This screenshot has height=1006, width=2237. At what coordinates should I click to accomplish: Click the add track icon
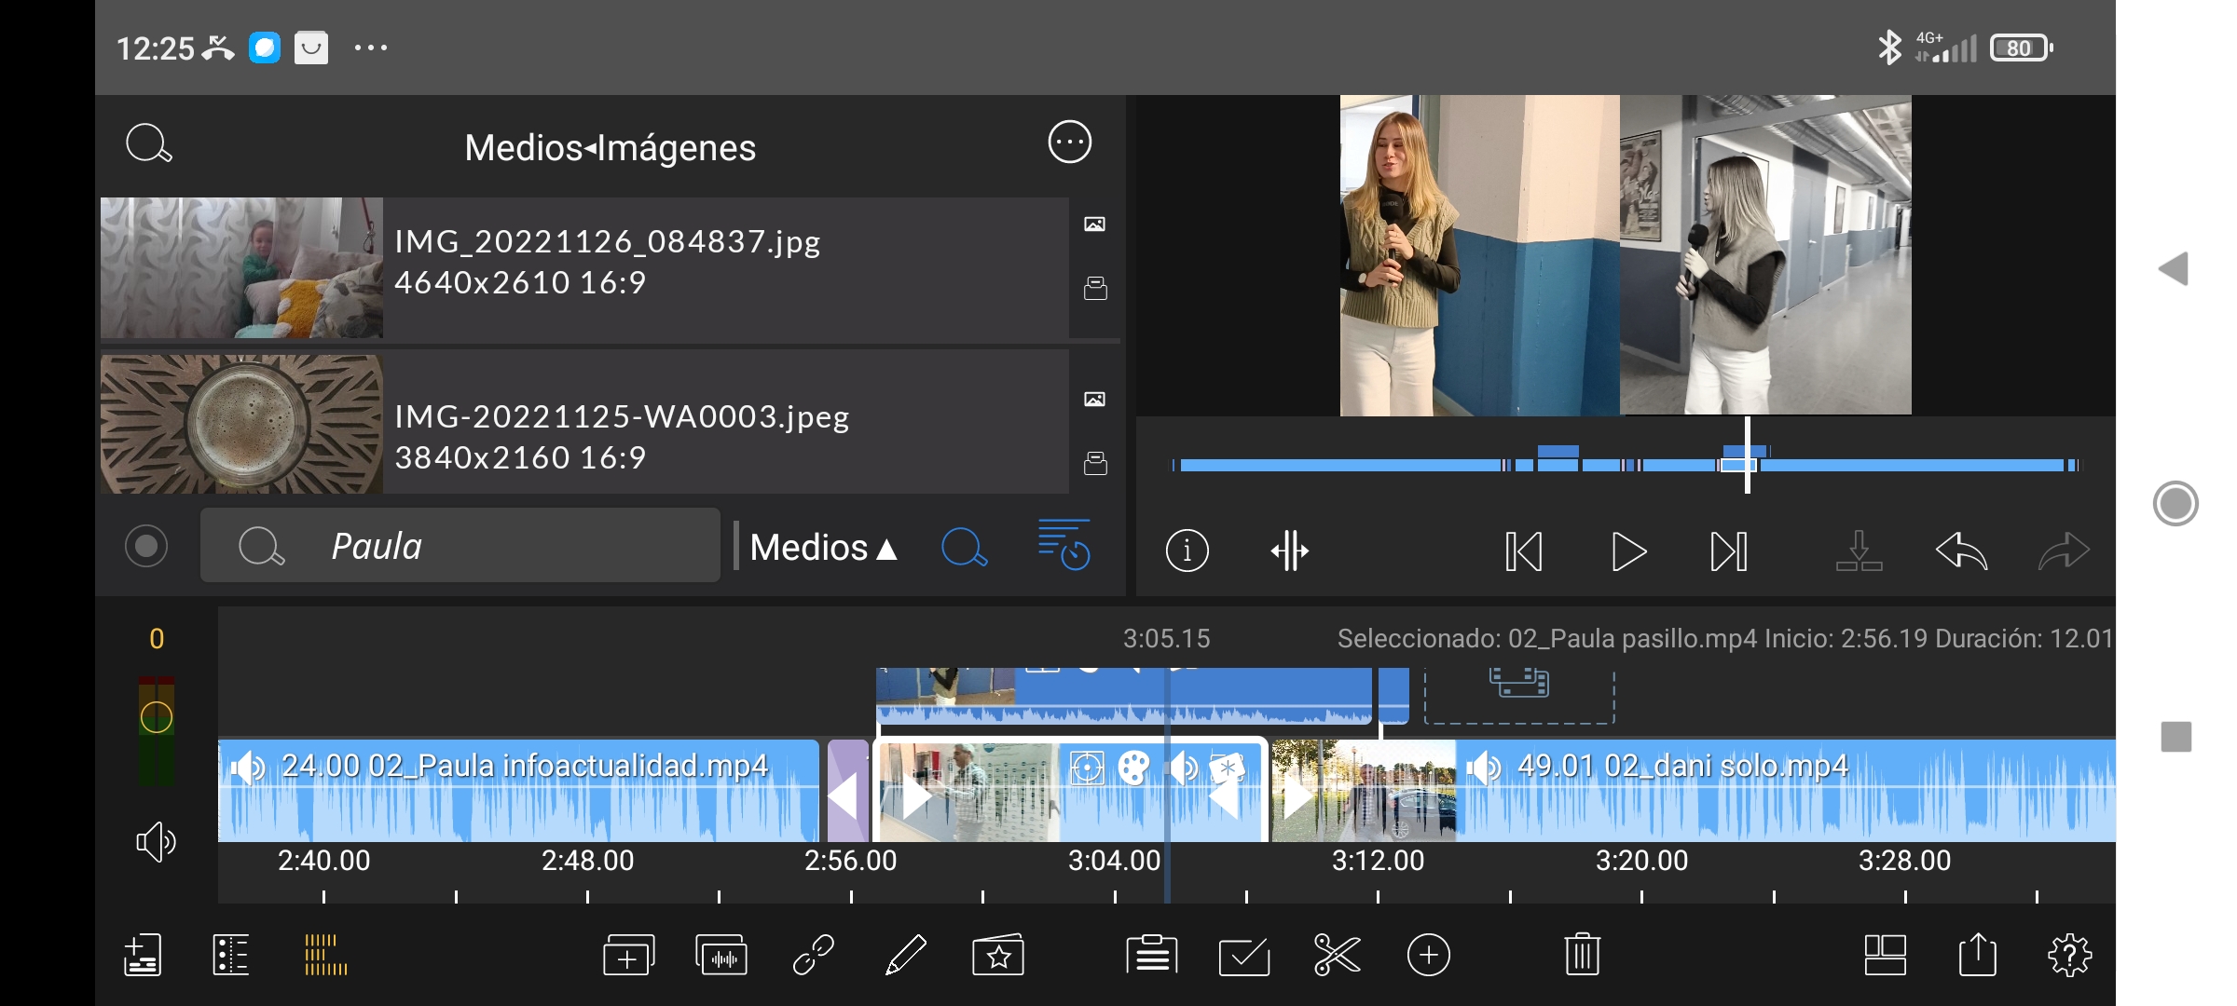[143, 955]
